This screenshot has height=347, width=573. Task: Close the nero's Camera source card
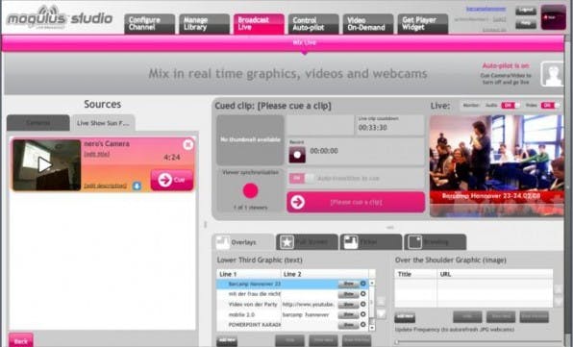(x=187, y=144)
